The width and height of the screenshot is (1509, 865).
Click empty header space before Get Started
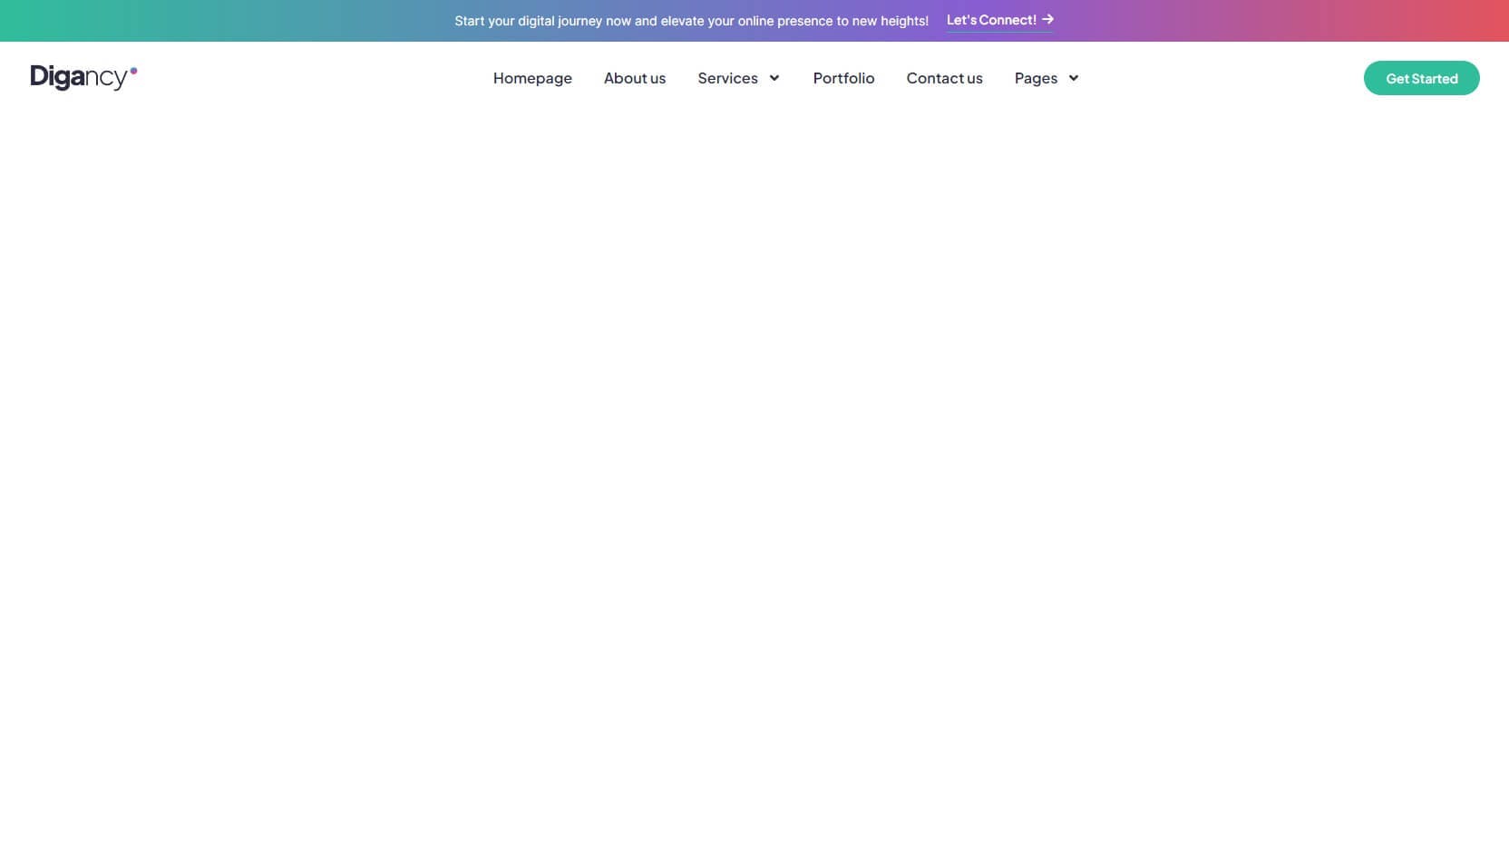(1220, 78)
